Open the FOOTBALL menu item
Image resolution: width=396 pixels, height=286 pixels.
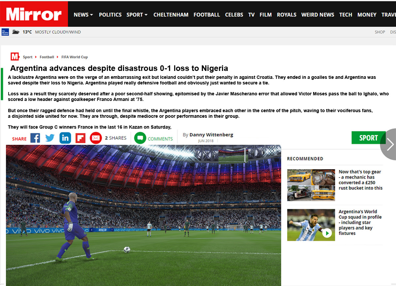click(x=207, y=15)
